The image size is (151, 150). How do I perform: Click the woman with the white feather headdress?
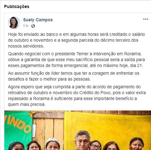(x=53, y=144)
